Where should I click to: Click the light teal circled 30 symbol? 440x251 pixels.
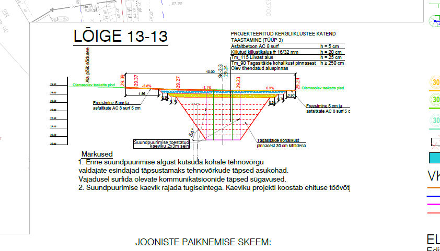point(435,122)
